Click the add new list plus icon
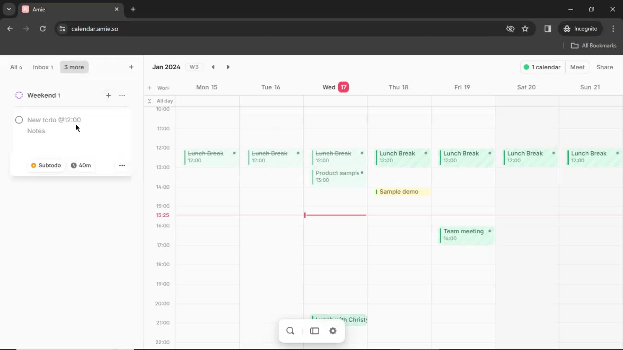This screenshot has width=623, height=350. pyautogui.click(x=131, y=67)
